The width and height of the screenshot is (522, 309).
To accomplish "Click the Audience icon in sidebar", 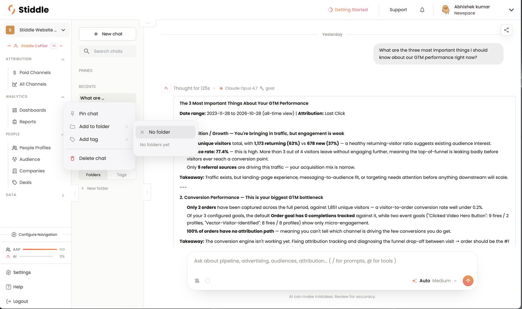I will [x=15, y=160].
